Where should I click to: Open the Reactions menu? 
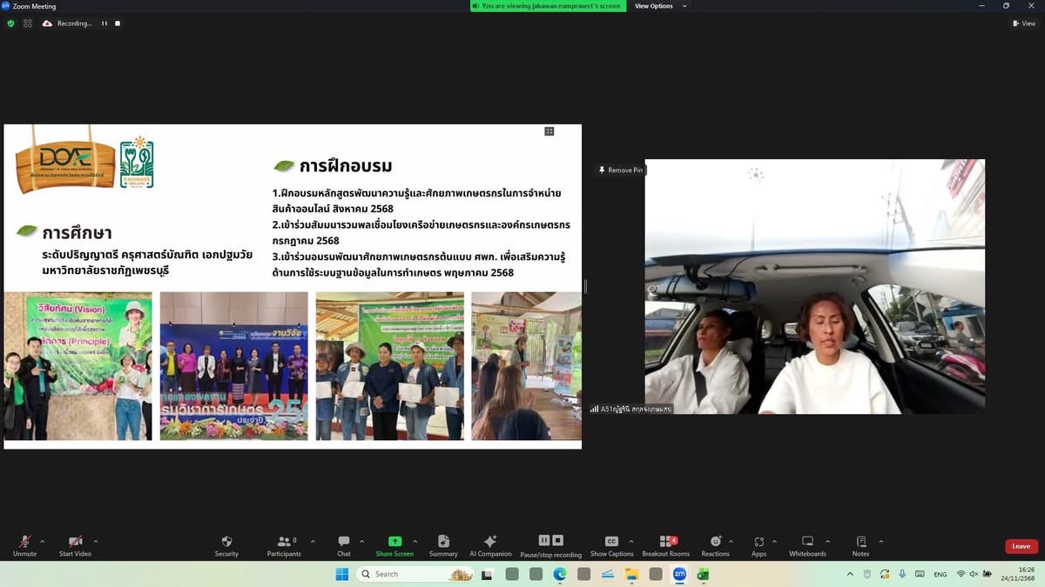[x=715, y=542]
